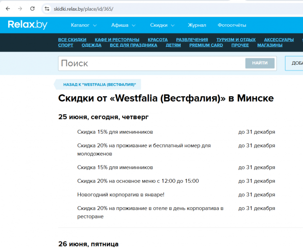Click the address bar URL
303x249 pixels.
(83, 9)
